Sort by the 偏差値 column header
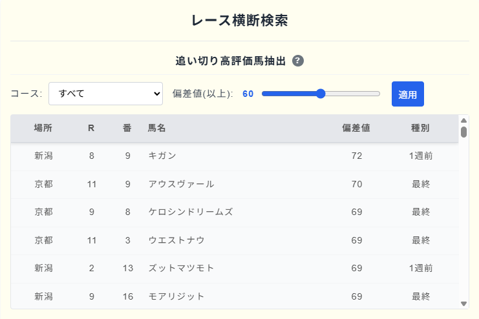This screenshot has height=319, width=479. tap(356, 128)
